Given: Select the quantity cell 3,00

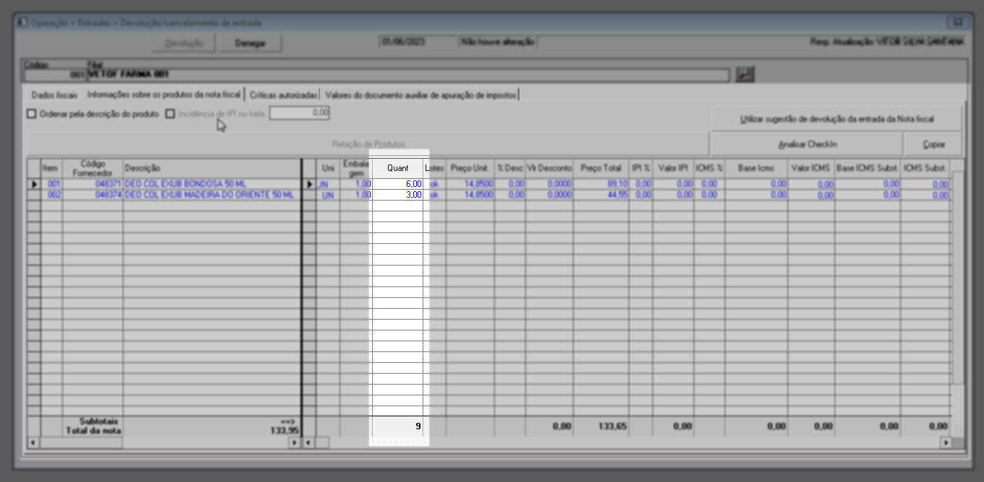Looking at the screenshot, I should (398, 195).
